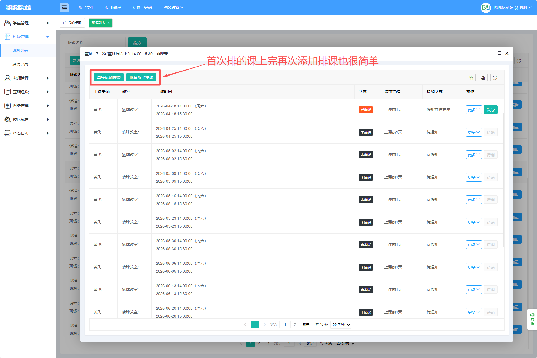Screen dimensions: 537x358
Task: Click the user avatar logo icon
Action: click(x=486, y=8)
